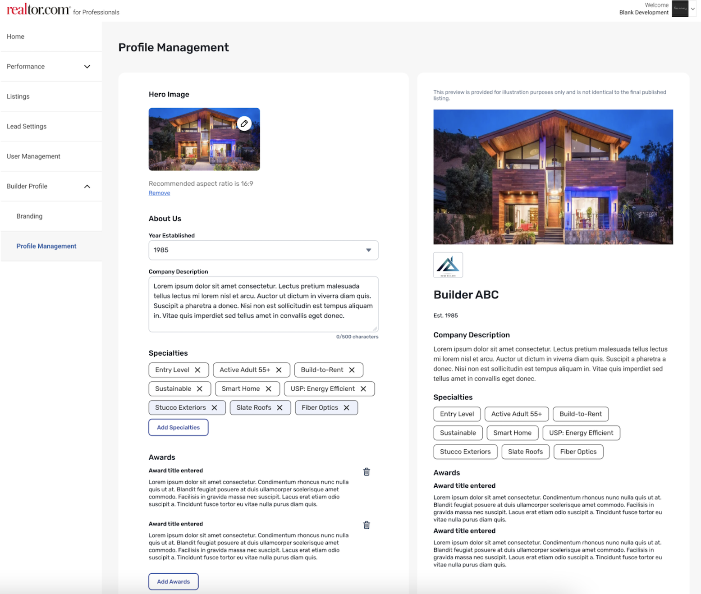
Task: Click the account avatar in header
Action: [x=680, y=9]
